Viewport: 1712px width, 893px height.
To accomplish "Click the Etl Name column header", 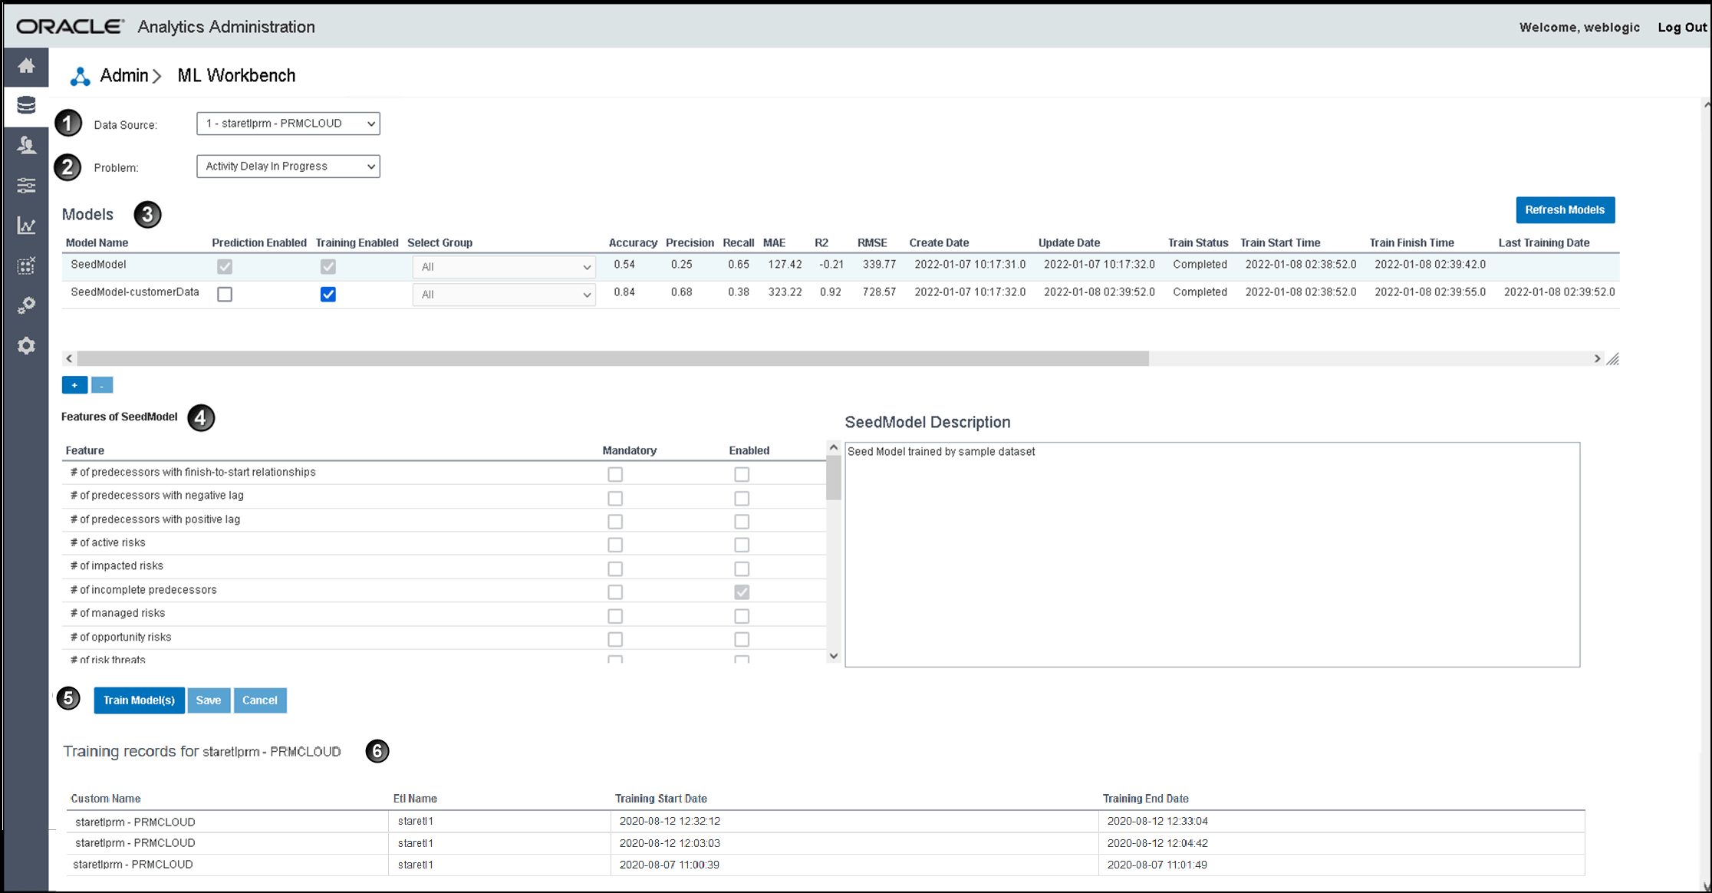I will point(415,799).
